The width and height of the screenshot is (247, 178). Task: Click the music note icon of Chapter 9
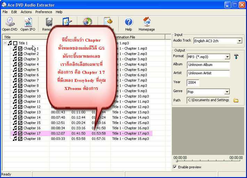pos(15,91)
